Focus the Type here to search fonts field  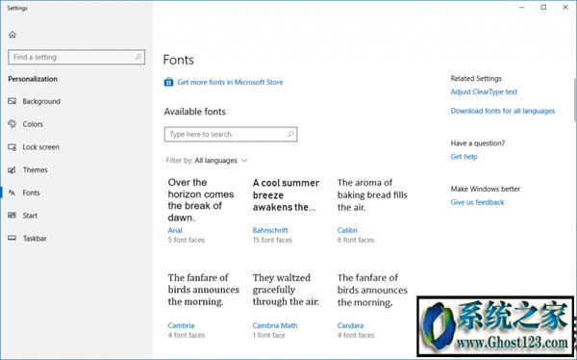click(x=231, y=134)
